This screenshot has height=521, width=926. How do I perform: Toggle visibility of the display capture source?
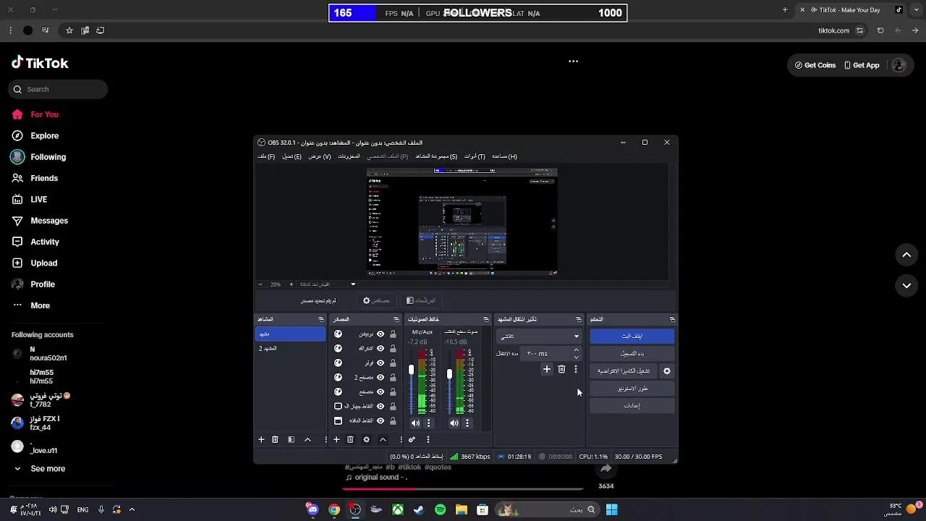click(381, 406)
